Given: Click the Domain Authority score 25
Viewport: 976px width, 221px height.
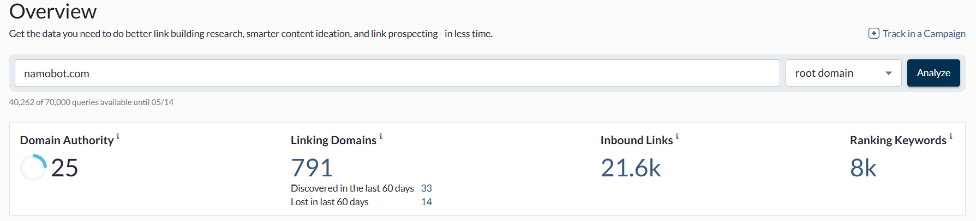Looking at the screenshot, I should point(64,168).
